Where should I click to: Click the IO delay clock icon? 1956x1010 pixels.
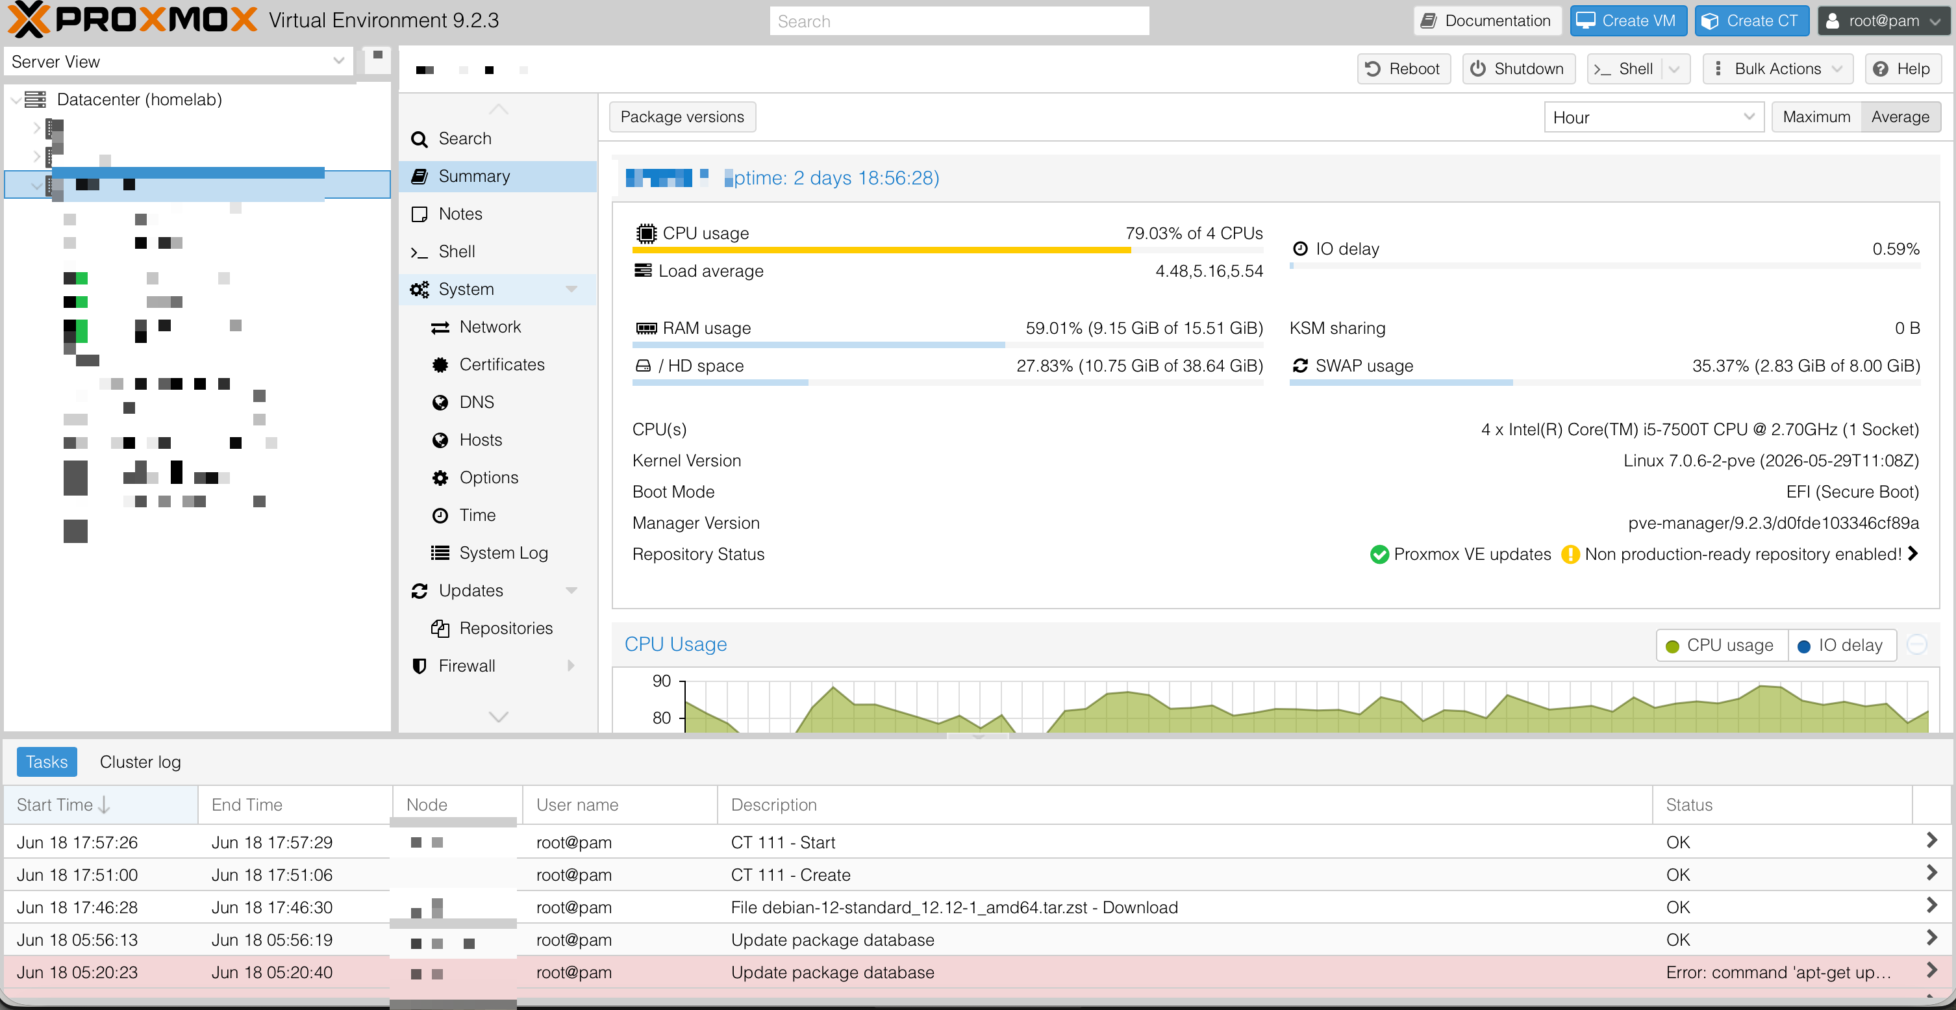click(x=1300, y=249)
